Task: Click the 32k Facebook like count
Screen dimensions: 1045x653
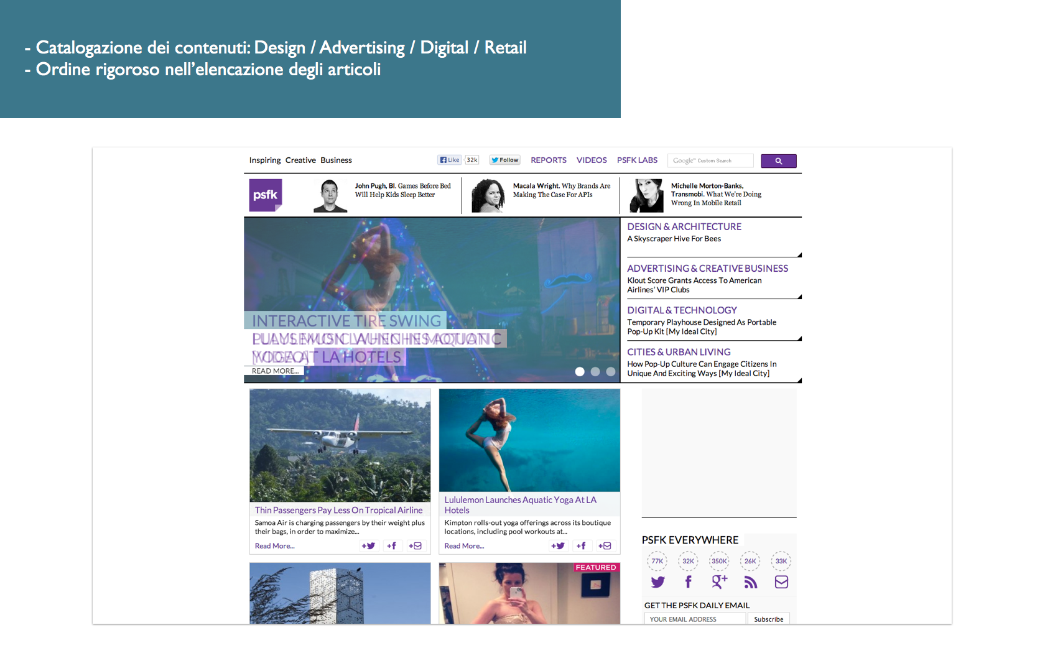Action: pos(472,160)
